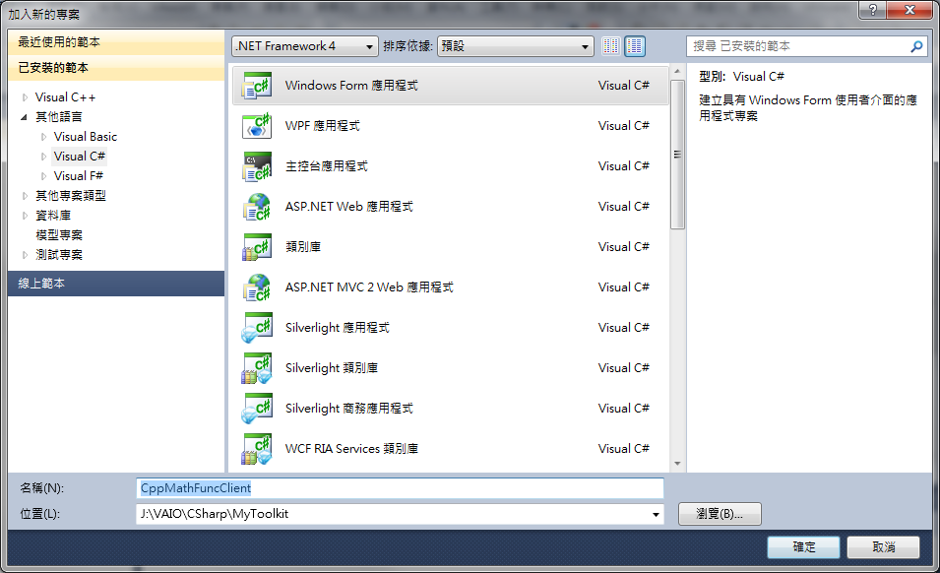This screenshot has width=940, height=573.
Task: Select the Windows Form application template icon
Action: [x=257, y=86]
